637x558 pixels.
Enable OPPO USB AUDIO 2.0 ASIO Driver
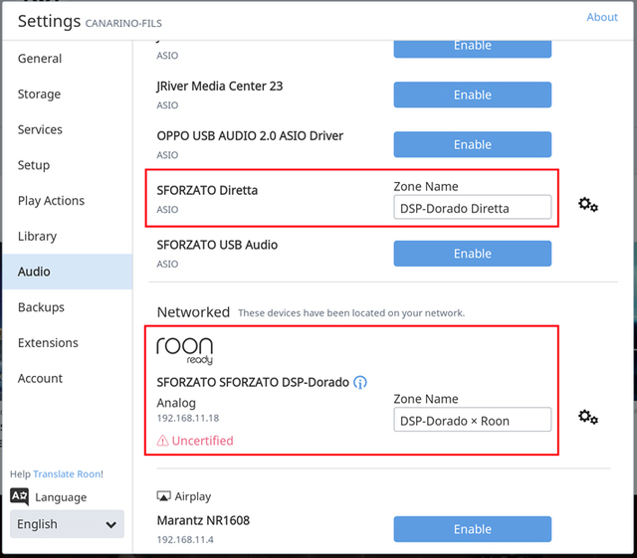(472, 144)
